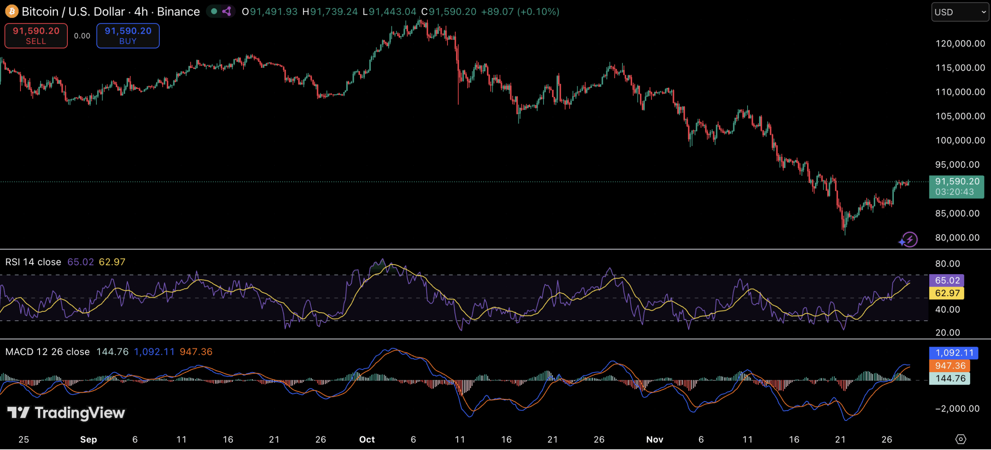
Task: Click the purple 65.02 RSI value tag
Action: 946,280
